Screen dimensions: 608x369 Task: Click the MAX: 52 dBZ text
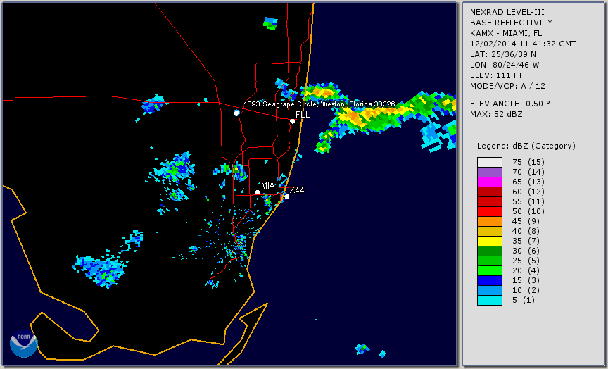pos(496,114)
